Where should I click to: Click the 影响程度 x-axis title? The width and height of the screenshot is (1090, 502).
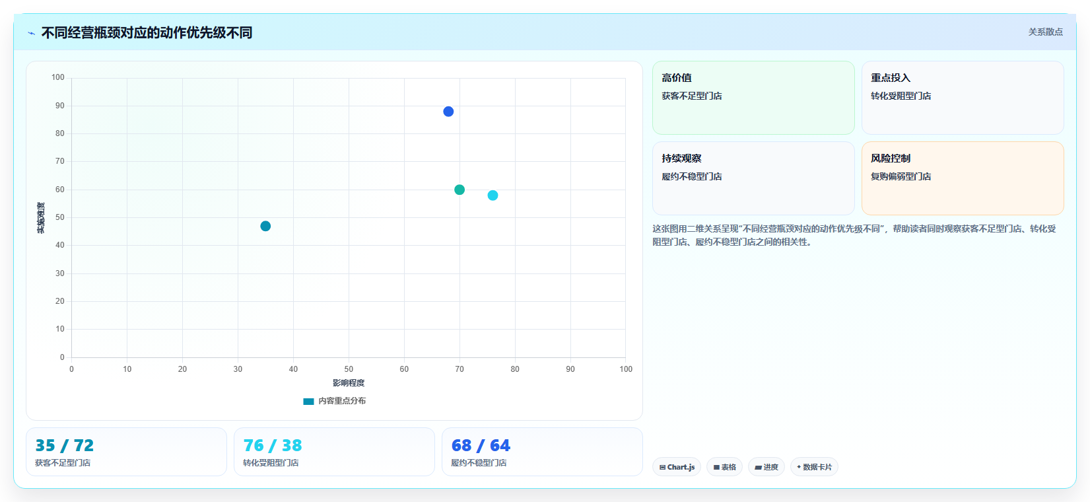point(349,383)
